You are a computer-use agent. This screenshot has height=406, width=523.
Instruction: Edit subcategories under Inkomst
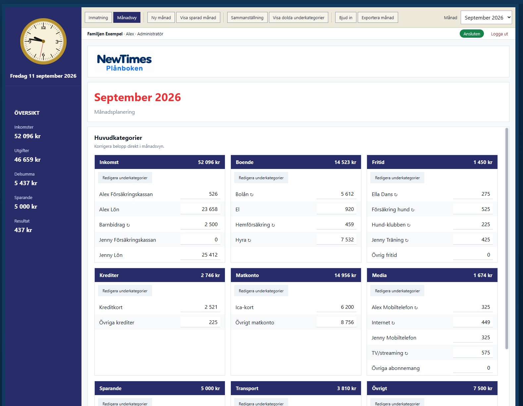pyautogui.click(x=125, y=178)
